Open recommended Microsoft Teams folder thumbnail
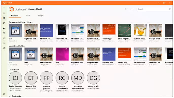The width and height of the screenshot is (174, 98). (47, 30)
